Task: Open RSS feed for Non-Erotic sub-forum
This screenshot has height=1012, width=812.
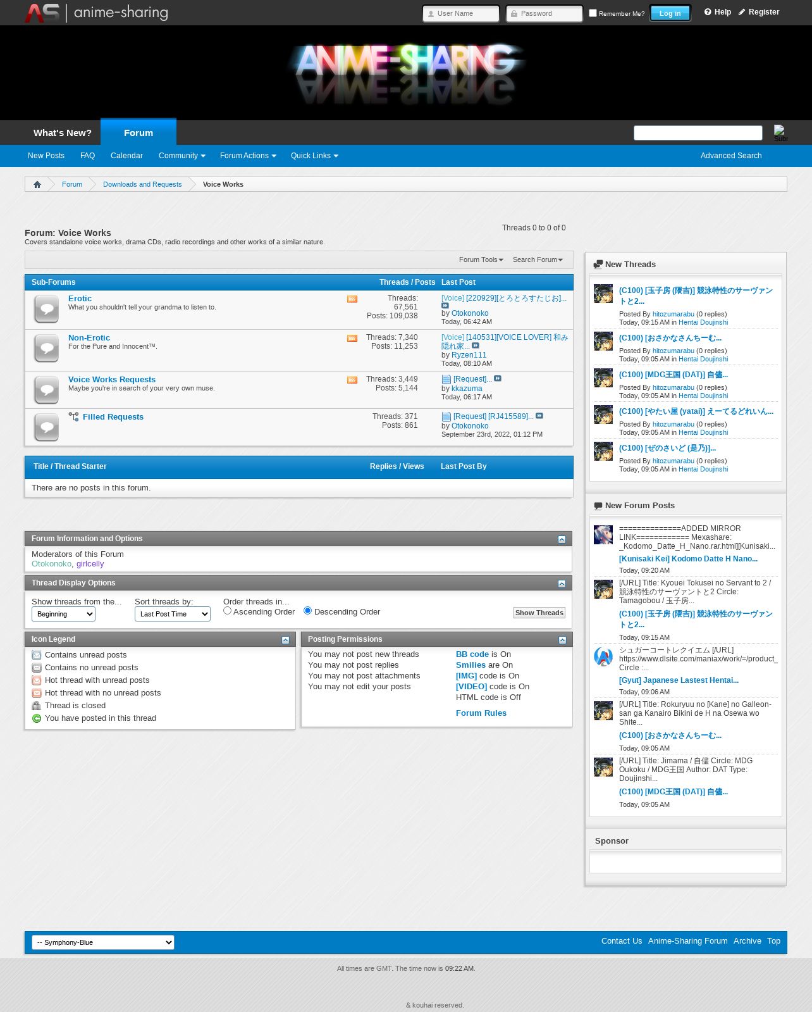Action: pos(352,338)
